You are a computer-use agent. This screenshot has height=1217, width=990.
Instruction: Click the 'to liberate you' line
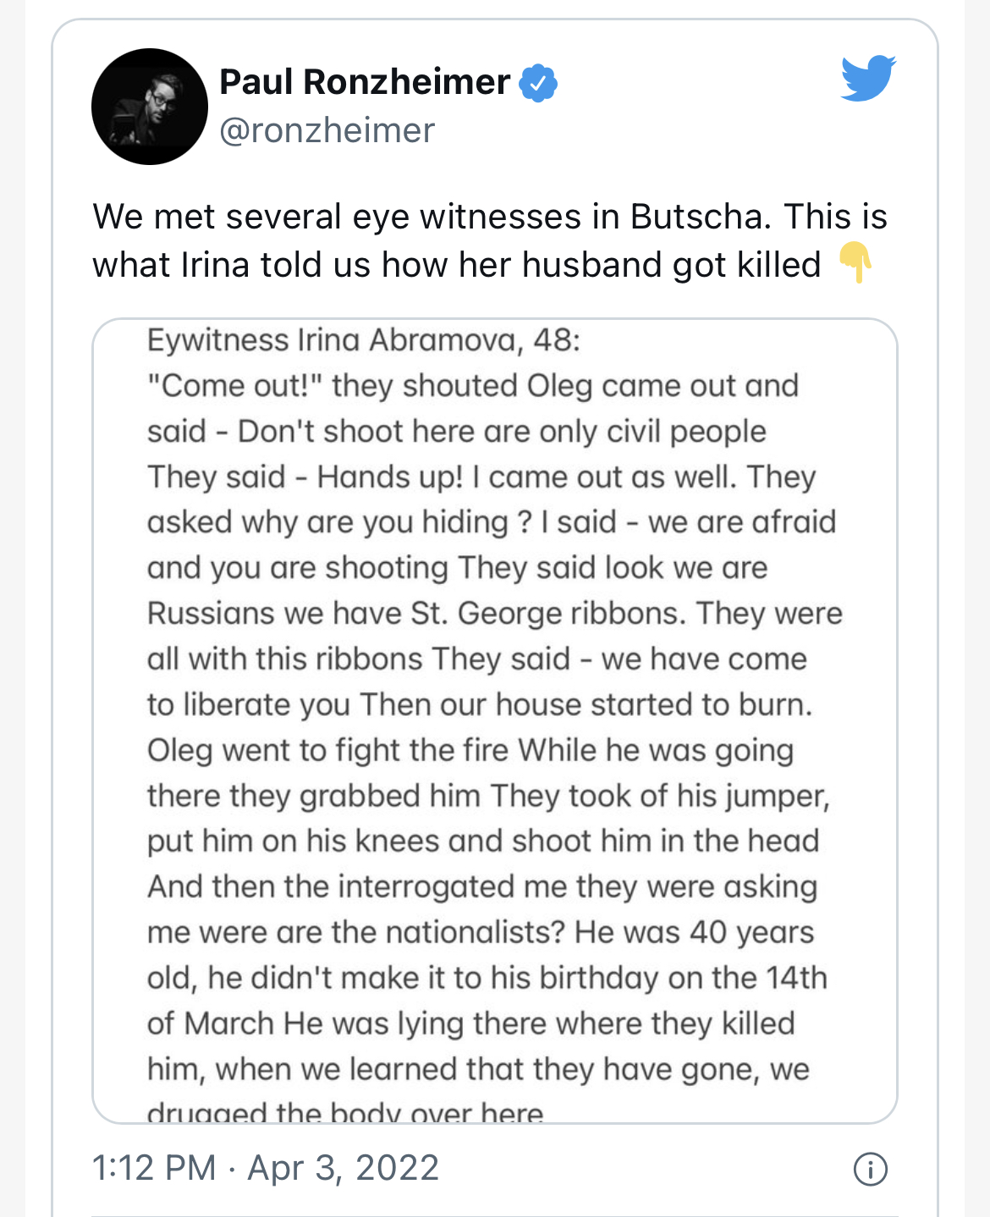point(479,704)
